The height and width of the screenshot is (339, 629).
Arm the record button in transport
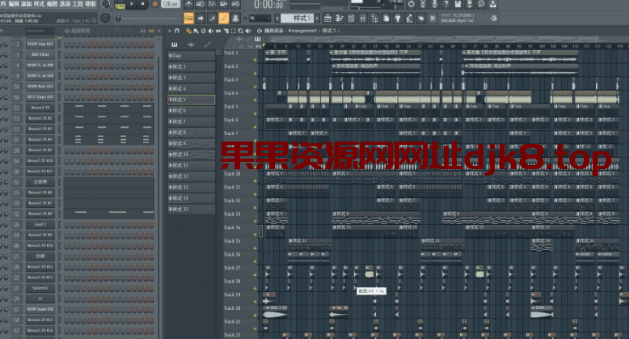155,4
